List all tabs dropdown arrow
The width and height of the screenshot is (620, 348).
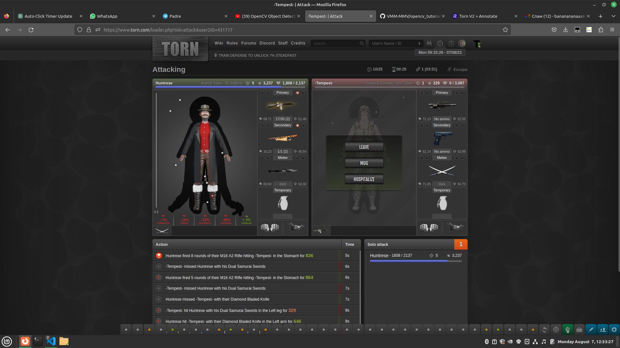point(613,16)
